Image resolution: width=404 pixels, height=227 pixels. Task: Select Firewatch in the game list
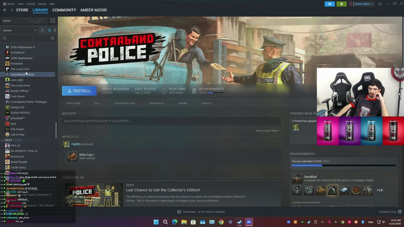16,64
